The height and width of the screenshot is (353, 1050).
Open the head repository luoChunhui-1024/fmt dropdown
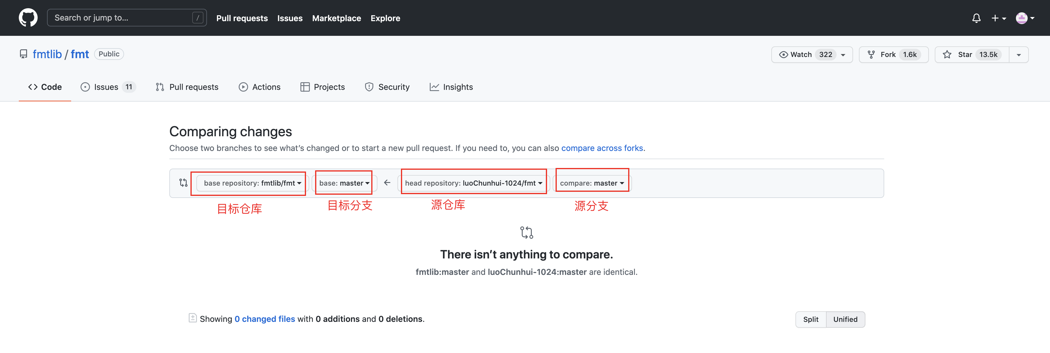click(473, 183)
